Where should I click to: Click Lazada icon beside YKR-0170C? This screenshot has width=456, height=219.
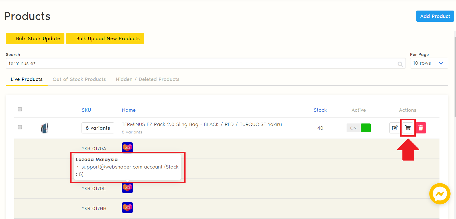[127, 188]
